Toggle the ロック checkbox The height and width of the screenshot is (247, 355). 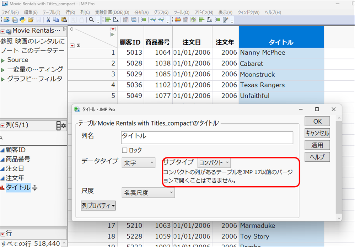tap(124, 150)
